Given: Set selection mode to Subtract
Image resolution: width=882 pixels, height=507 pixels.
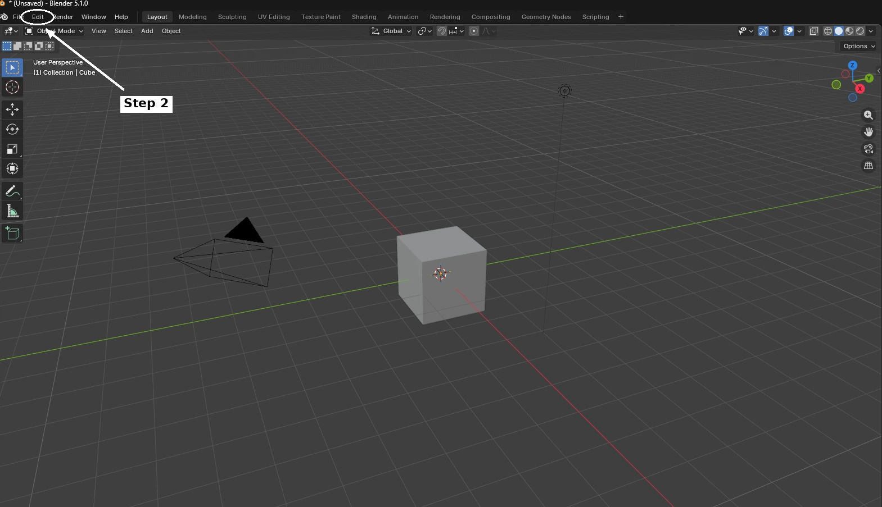Looking at the screenshot, I should (x=28, y=46).
